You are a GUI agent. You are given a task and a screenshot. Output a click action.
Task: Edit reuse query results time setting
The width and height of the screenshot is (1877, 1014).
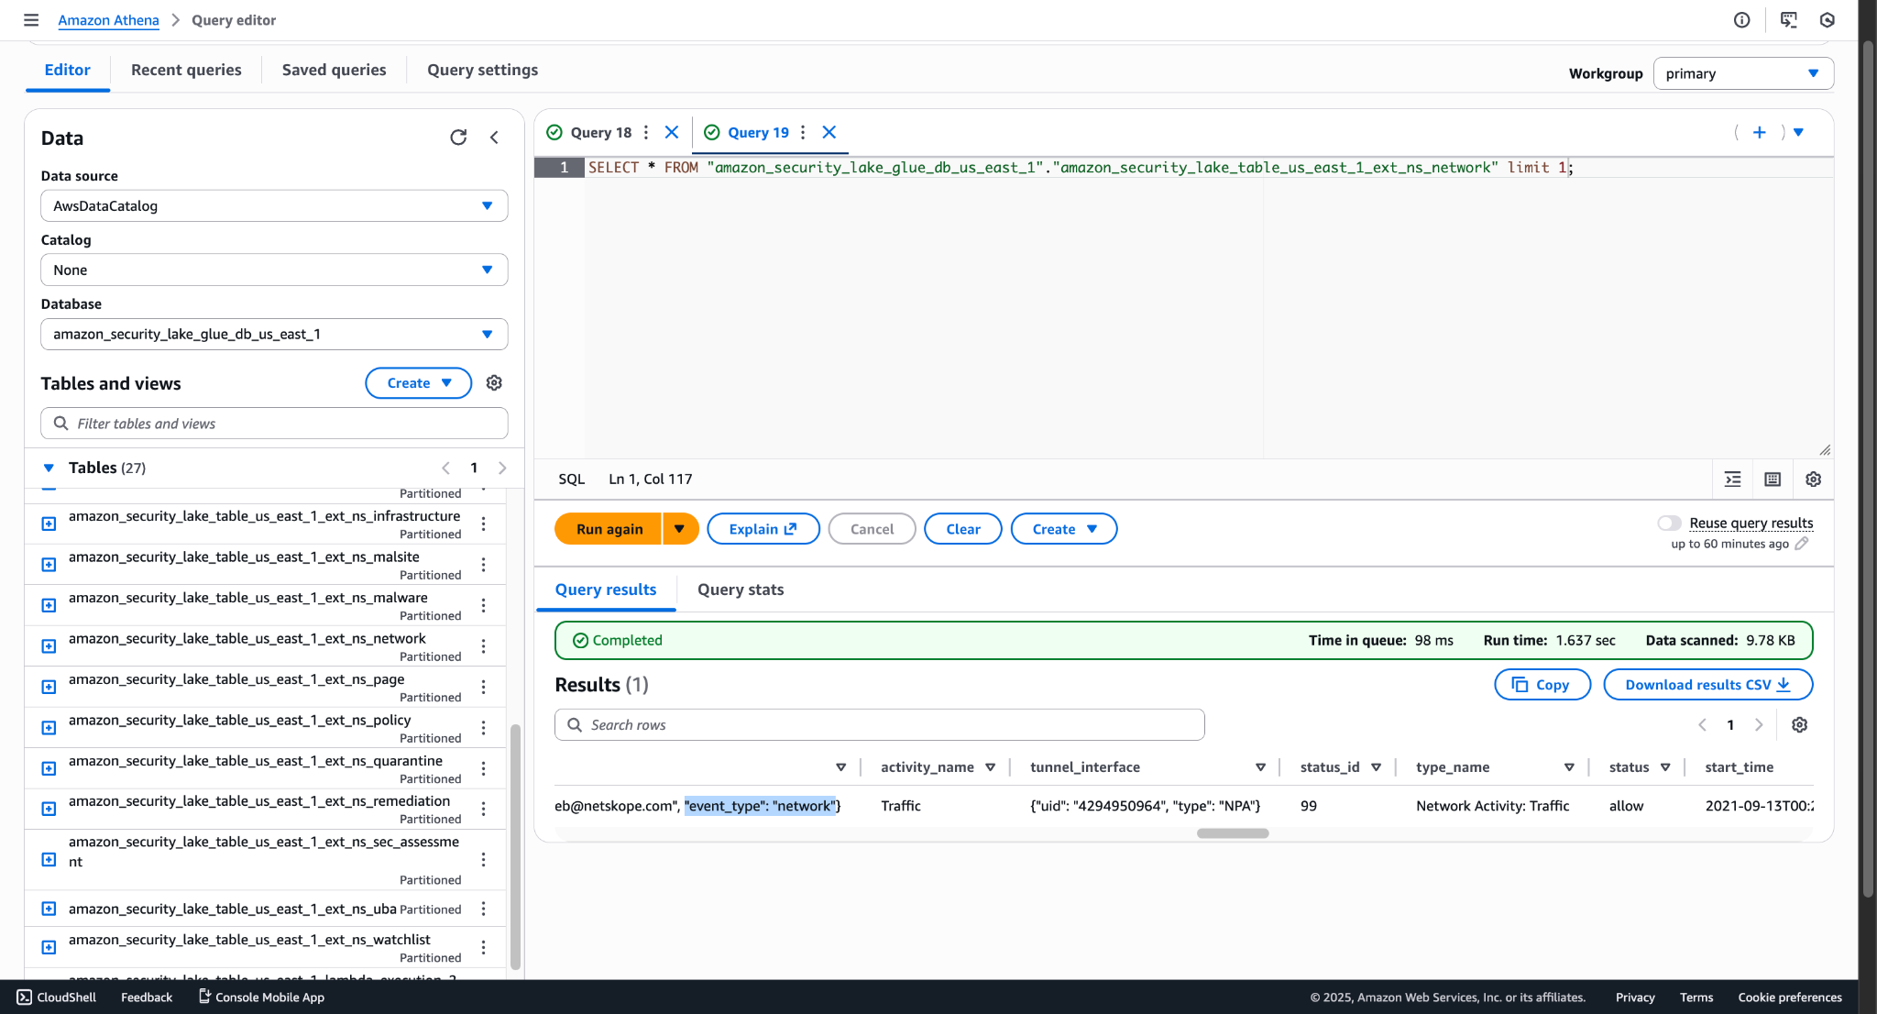1802,544
